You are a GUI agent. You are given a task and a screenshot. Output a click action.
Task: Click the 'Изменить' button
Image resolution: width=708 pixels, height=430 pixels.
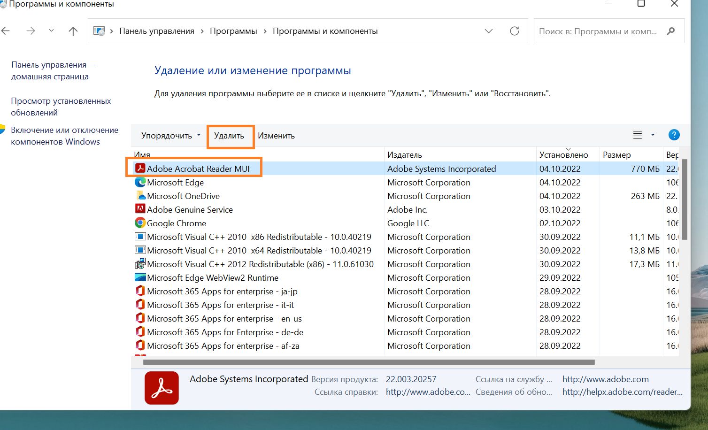tap(276, 136)
